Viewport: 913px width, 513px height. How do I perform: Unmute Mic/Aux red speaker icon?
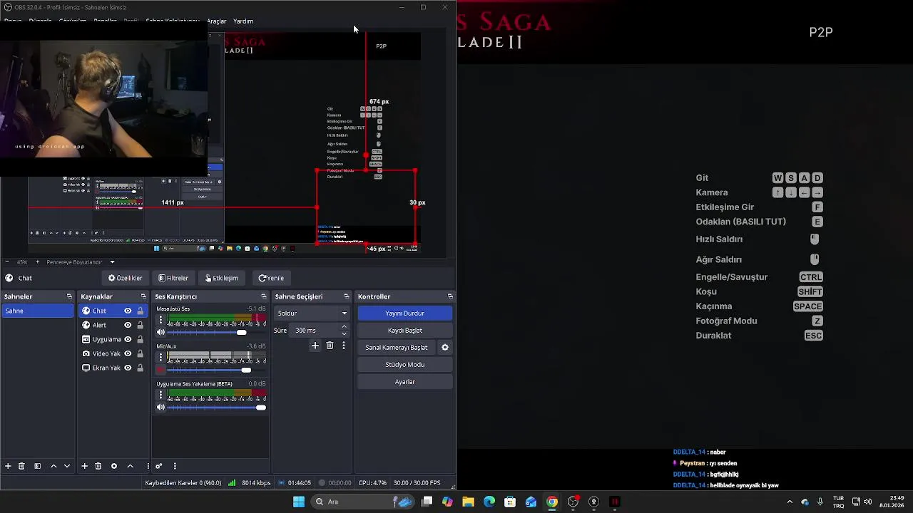click(x=160, y=370)
